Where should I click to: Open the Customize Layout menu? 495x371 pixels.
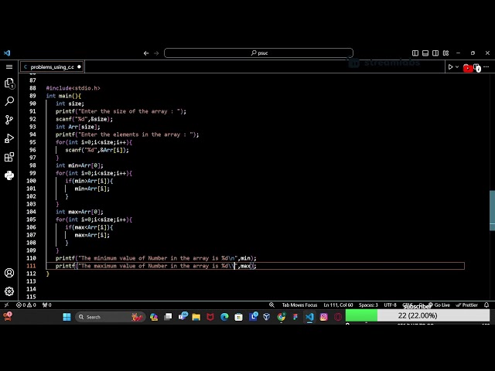pos(445,53)
